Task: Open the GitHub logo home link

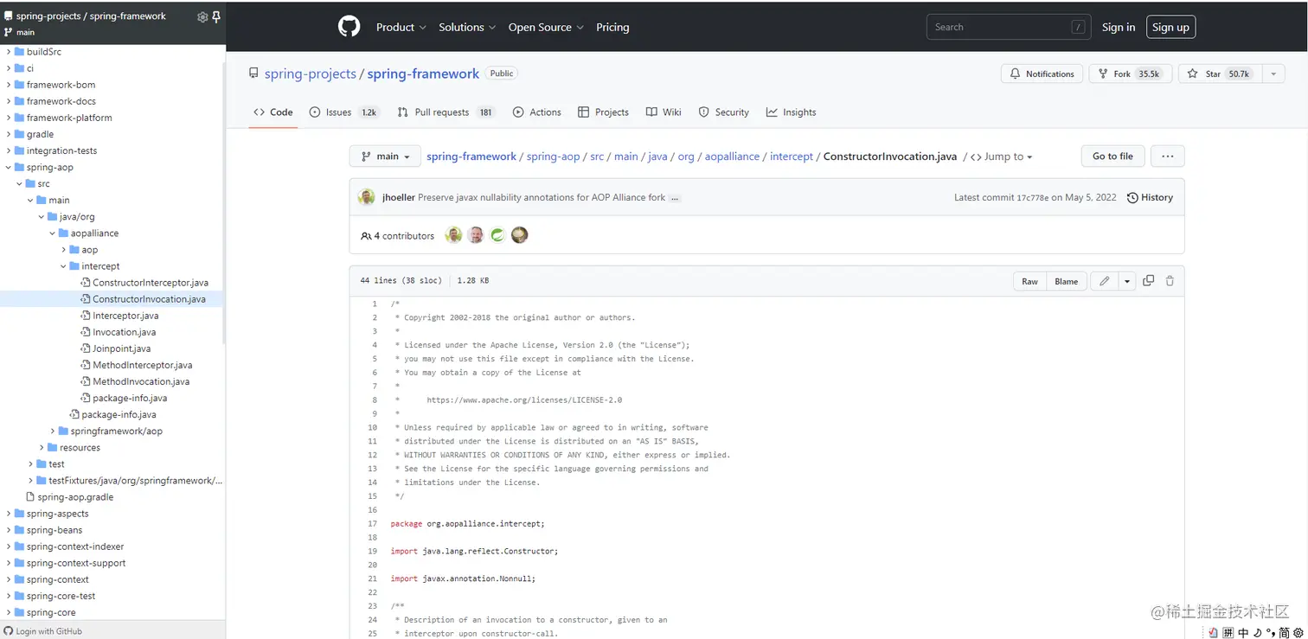Action: [x=349, y=27]
